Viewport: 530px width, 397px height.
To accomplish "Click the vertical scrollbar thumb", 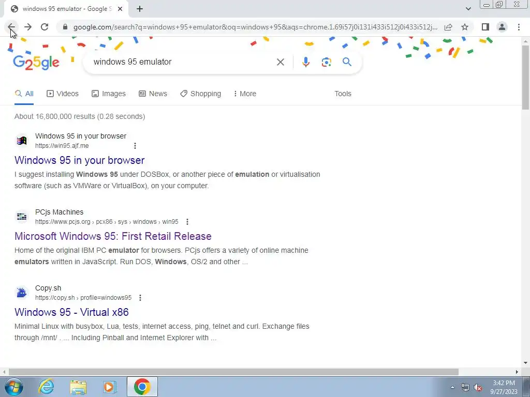I will (x=525, y=77).
